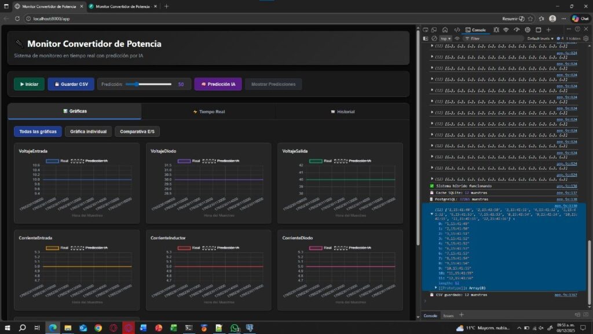Click the clear console icon
Screen dimensions: 593x334
(x=434, y=38)
